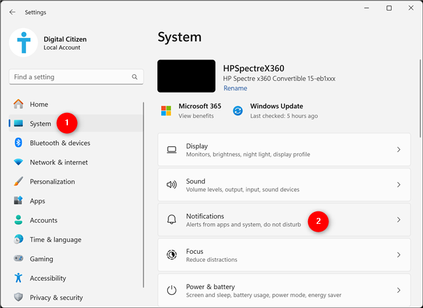The height and width of the screenshot is (308, 423).
Task: Click the Digital Citizen profile avatar
Action: (x=23, y=42)
